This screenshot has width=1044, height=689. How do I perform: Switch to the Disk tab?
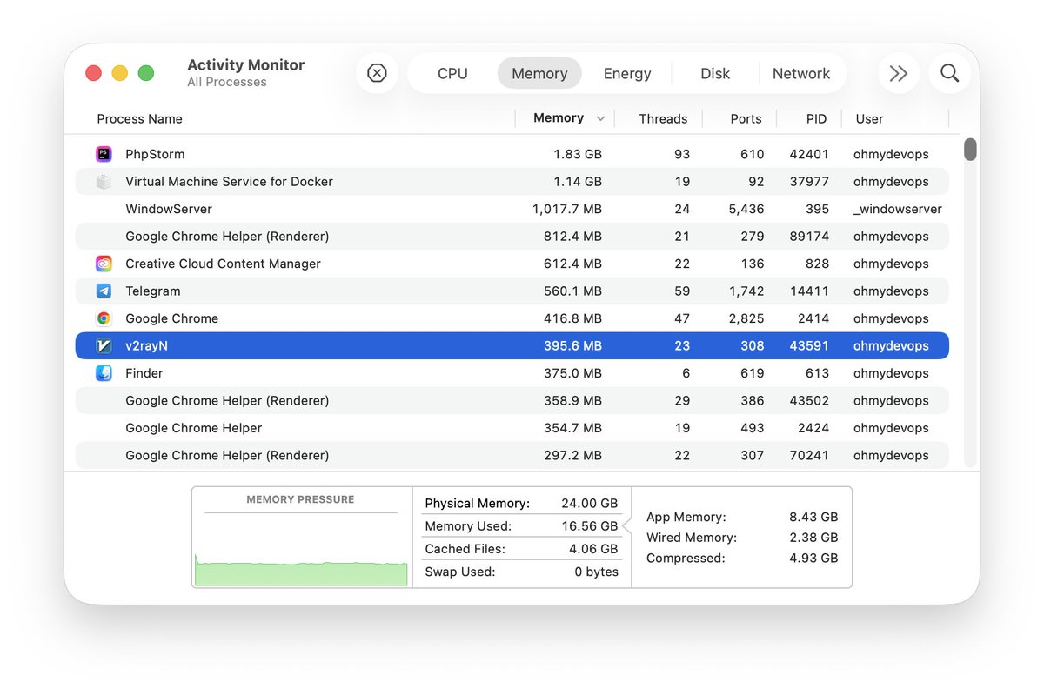click(x=715, y=74)
